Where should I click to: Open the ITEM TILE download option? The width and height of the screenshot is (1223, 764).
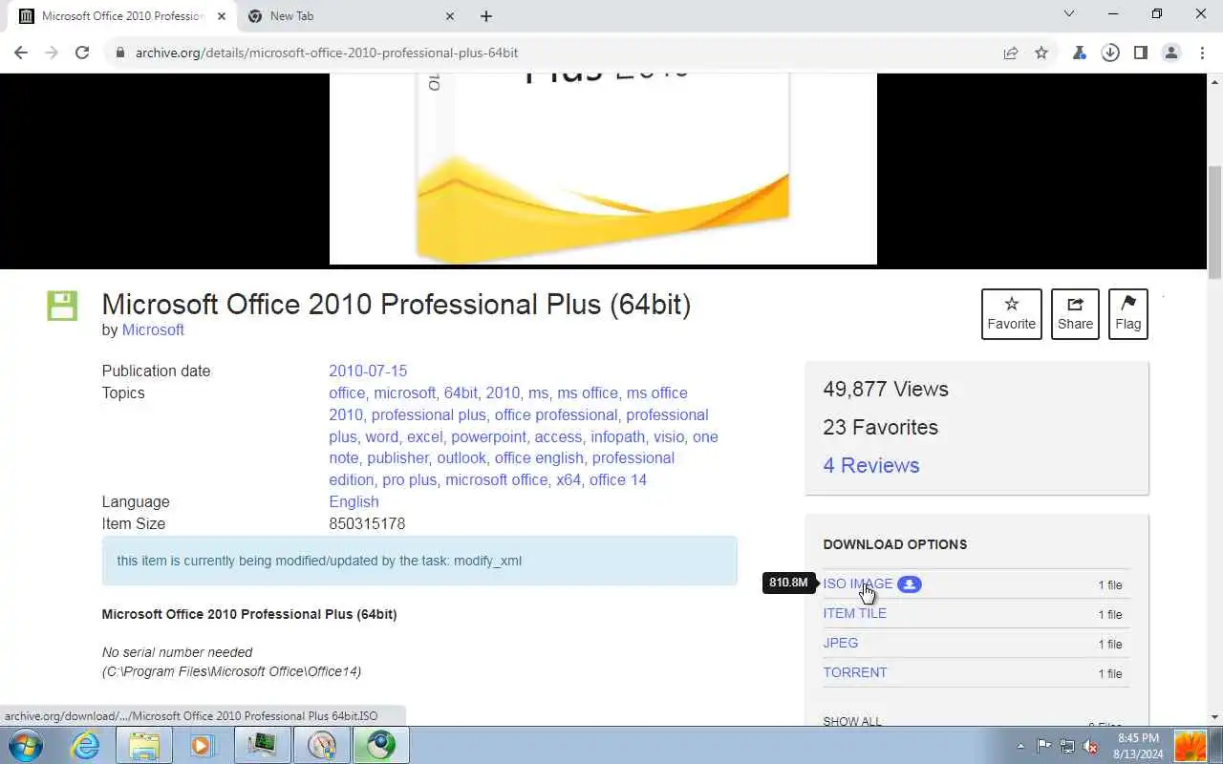(x=855, y=613)
